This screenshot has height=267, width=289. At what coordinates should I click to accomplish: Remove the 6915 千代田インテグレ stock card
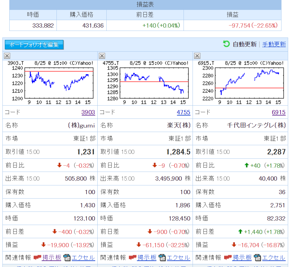click(x=197, y=56)
